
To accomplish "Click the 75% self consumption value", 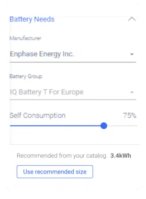I will pos(130,115).
